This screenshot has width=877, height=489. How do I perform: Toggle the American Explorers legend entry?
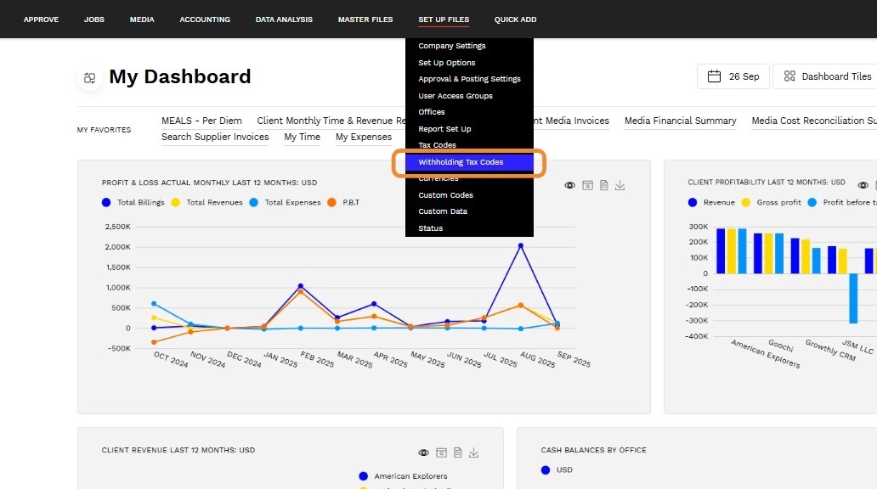point(404,476)
